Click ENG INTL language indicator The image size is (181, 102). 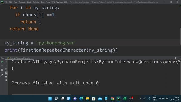click(155, 99)
